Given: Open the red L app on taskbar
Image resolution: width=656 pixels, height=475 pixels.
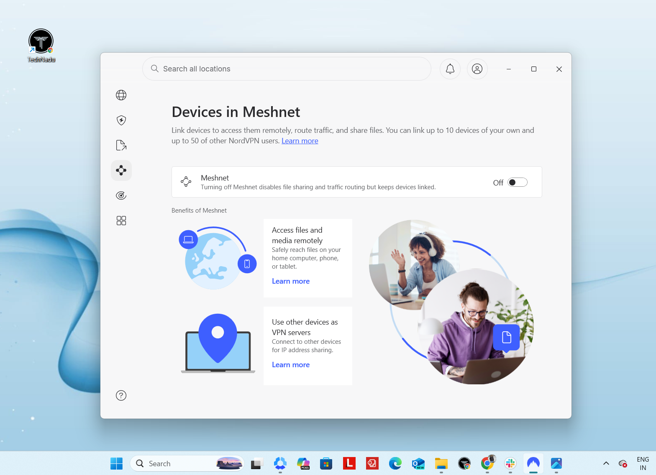Looking at the screenshot, I should [349, 463].
